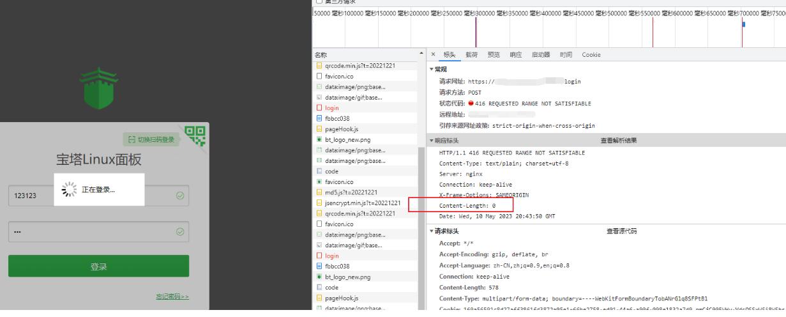Click the strict-origin-when-cross-origin policy value
The image size is (786, 317).
pos(543,126)
